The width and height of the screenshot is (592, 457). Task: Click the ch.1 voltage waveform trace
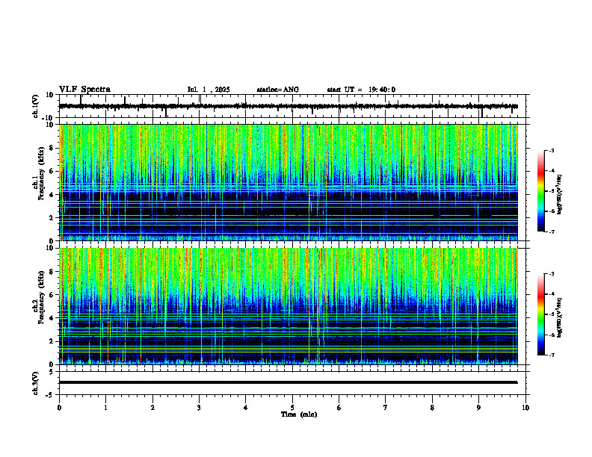(288, 106)
